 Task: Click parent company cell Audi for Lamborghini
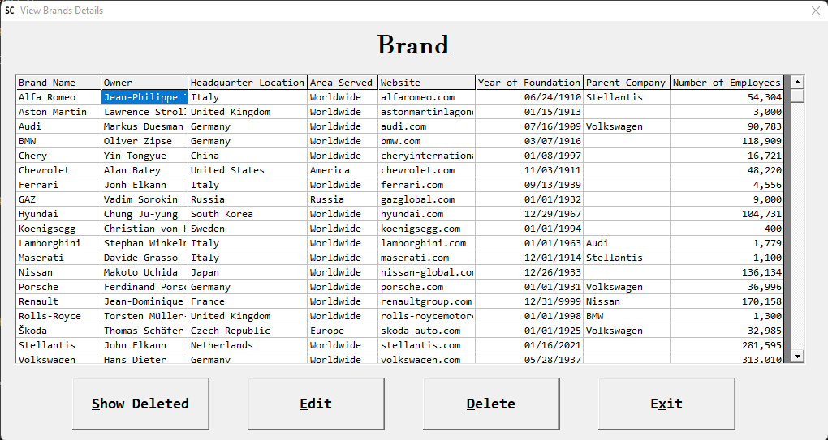(627, 243)
